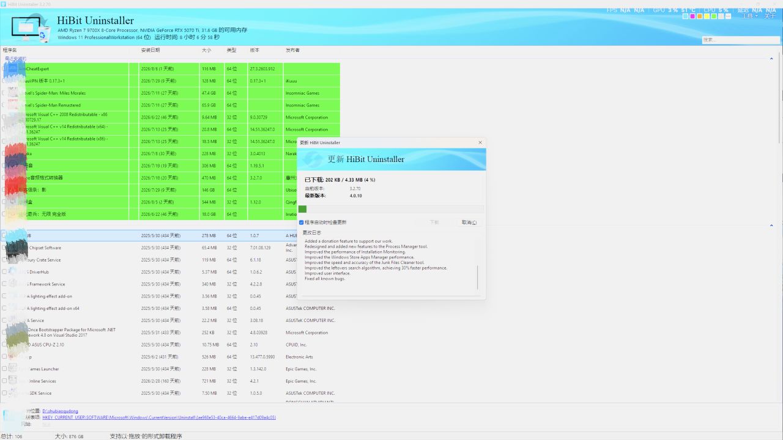Click the changelog scrollbar in the update dialog
Viewport: 783px width, 440px height.
coord(477,278)
